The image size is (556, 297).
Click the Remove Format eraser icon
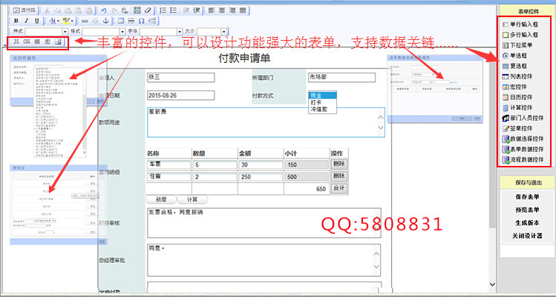point(147,10)
